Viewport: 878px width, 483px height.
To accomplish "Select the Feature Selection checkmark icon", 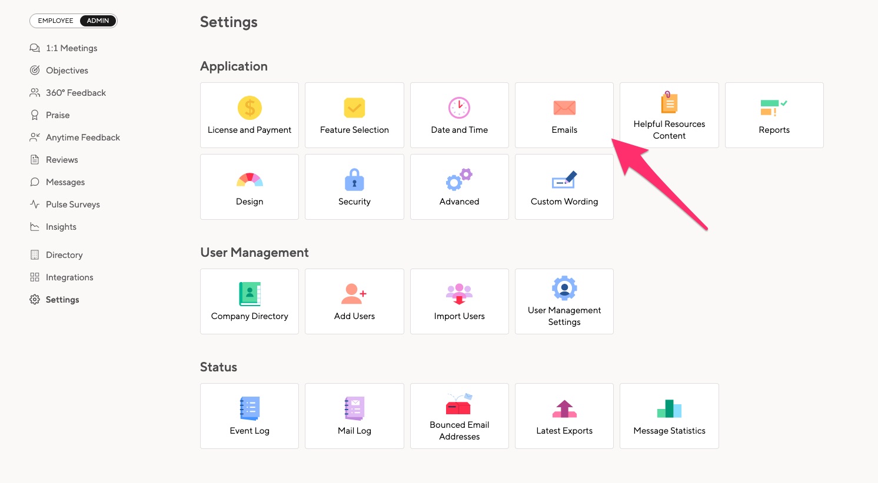I will pos(354,108).
